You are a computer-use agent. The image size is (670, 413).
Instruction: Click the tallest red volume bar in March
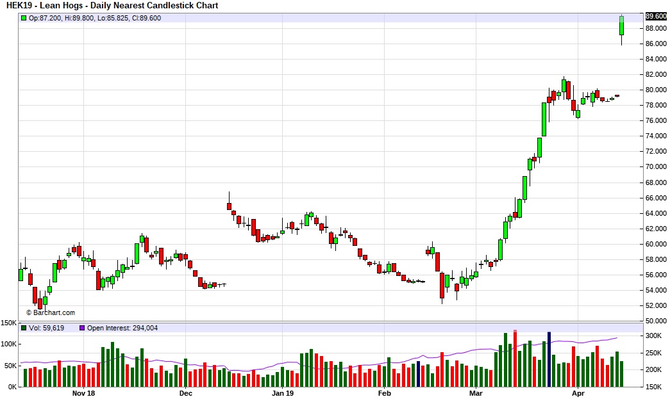[515, 359]
